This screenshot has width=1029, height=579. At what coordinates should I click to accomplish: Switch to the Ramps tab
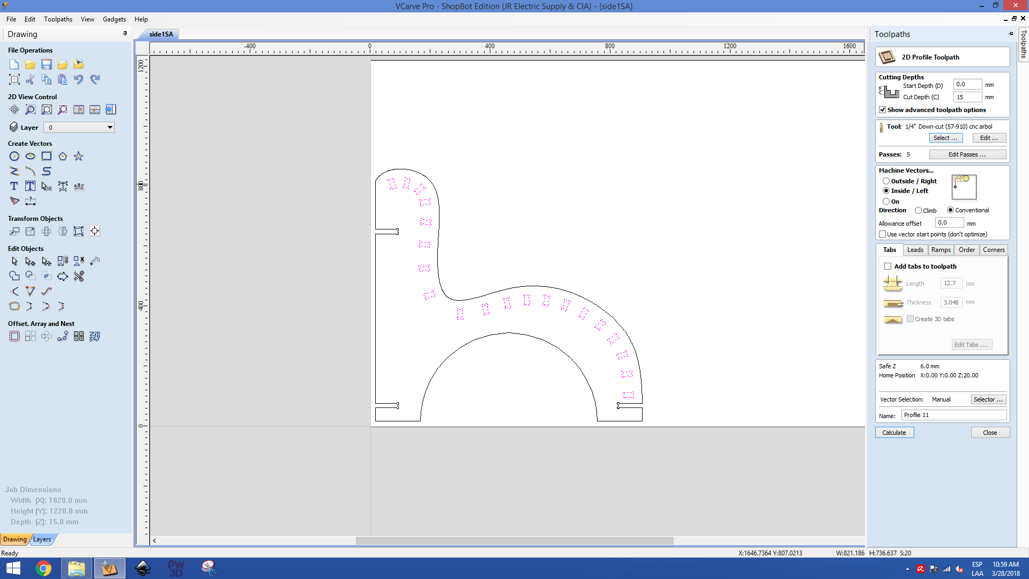(x=941, y=250)
